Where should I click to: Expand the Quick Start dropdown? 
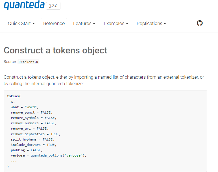coord(21,24)
